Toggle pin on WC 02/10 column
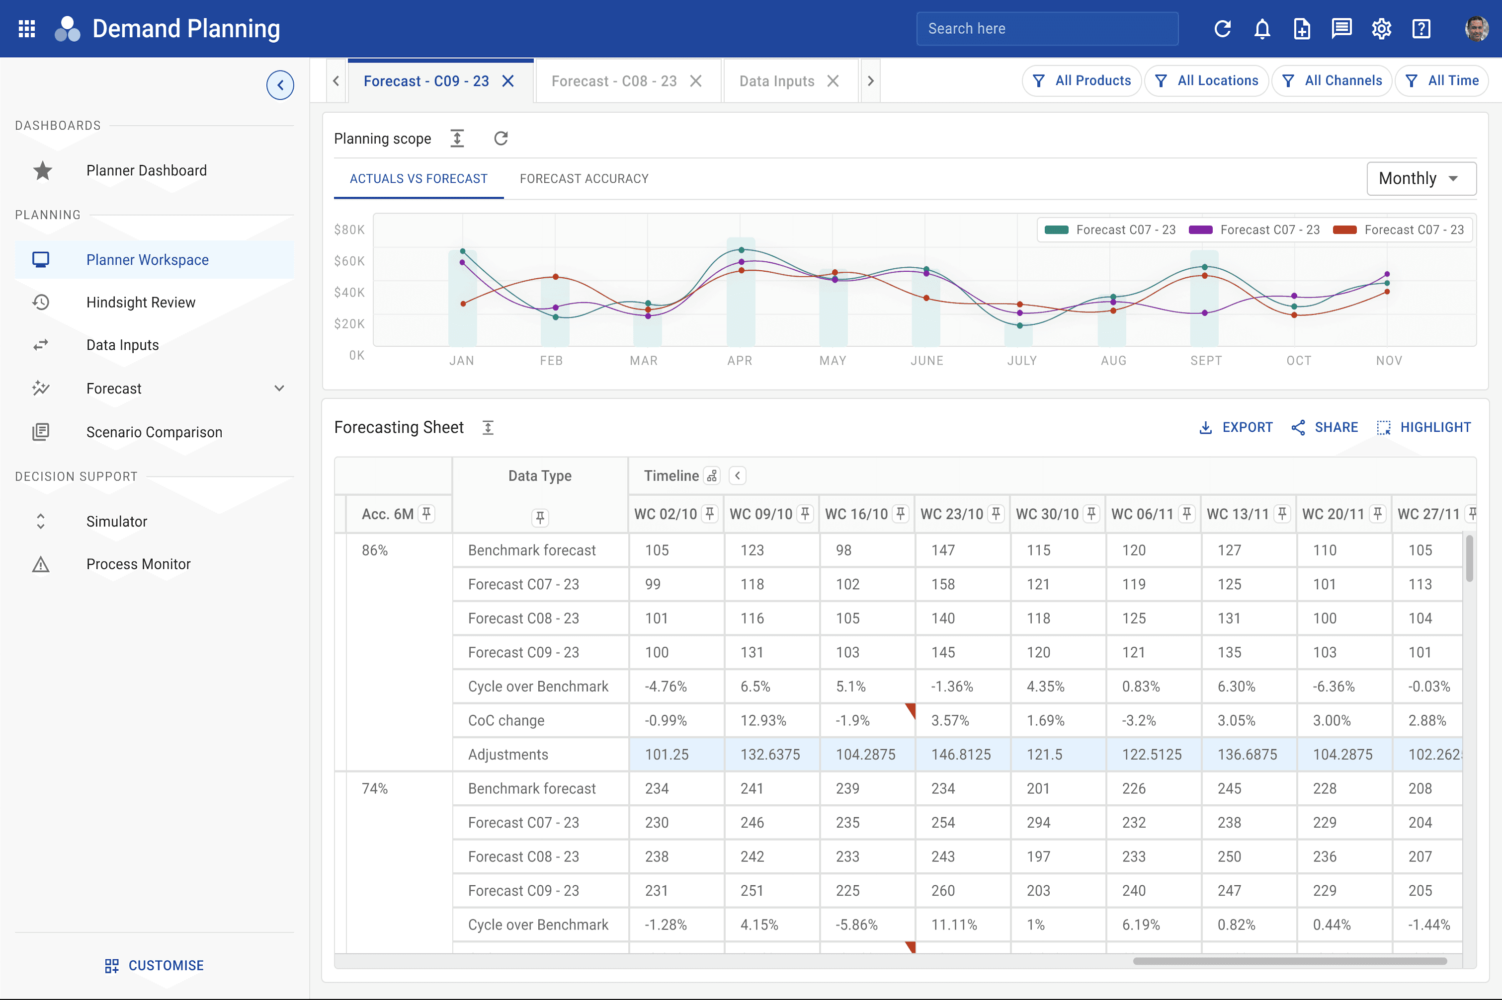This screenshot has width=1502, height=1000. point(710,513)
